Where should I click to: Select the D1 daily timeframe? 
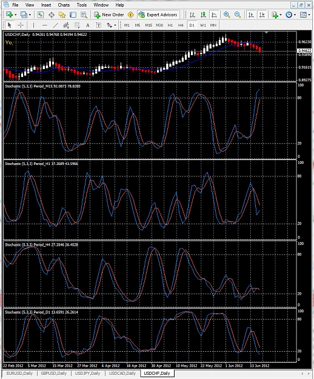[x=192, y=25]
